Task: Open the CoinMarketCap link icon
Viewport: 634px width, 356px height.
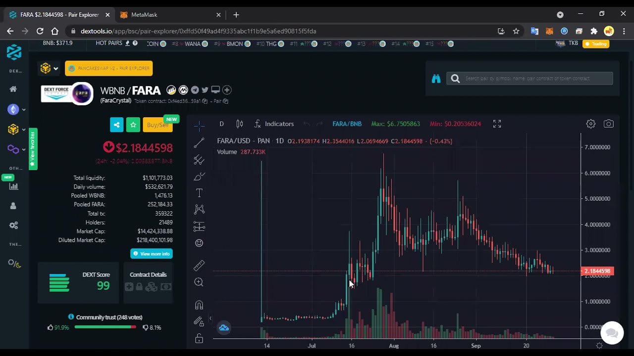Action: tap(183, 90)
